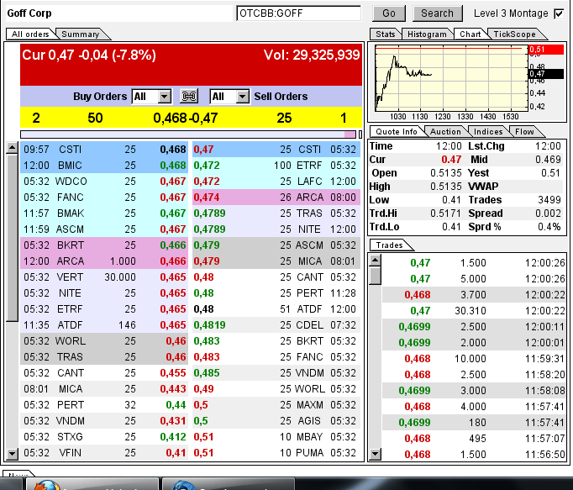Click the 10.000 trade at 11:59:31
This screenshot has height=490, width=573.
point(475,358)
